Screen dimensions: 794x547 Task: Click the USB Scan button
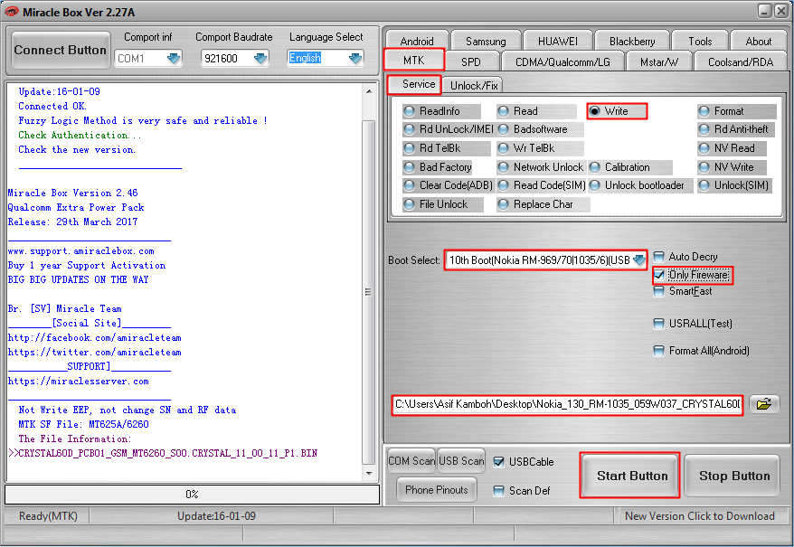point(461,461)
